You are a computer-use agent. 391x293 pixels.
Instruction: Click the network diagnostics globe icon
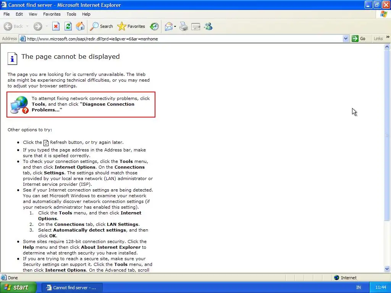[19, 105]
